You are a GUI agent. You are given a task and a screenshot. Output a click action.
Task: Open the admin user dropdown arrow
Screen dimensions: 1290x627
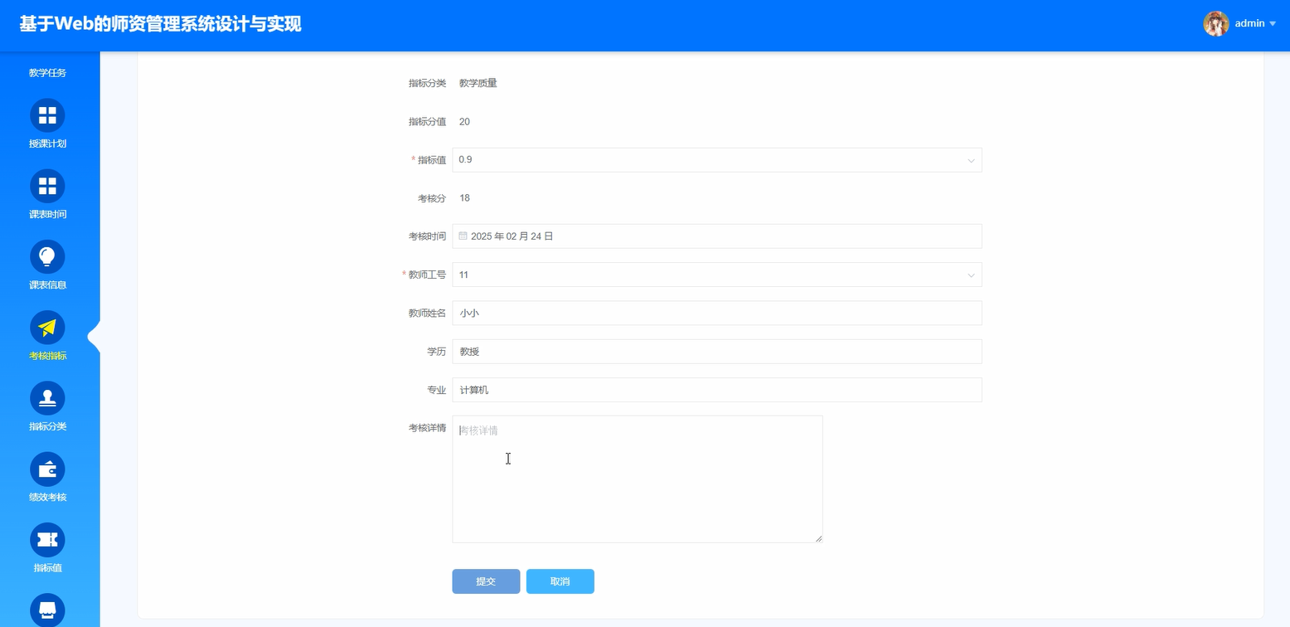tap(1273, 24)
